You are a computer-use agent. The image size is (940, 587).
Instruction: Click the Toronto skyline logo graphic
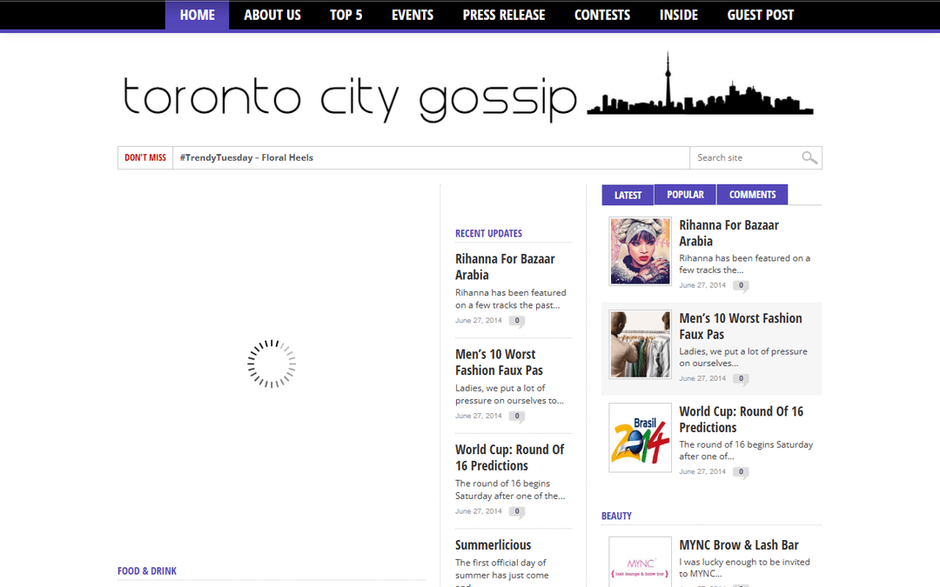point(700,83)
